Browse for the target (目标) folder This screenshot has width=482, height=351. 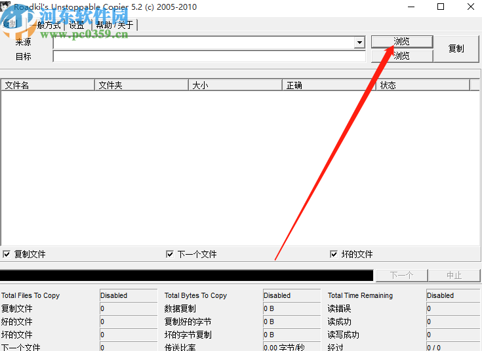tap(402, 56)
